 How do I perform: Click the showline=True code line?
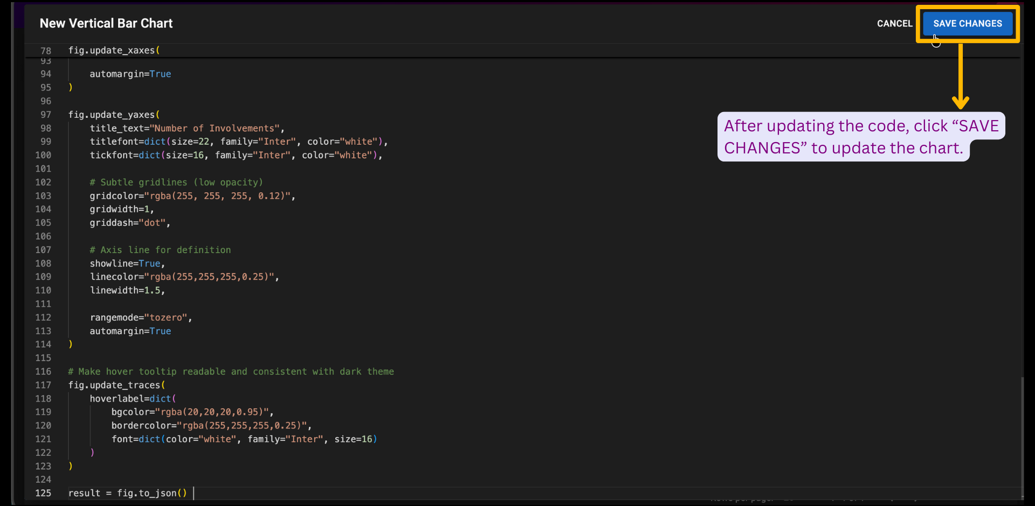click(x=127, y=263)
